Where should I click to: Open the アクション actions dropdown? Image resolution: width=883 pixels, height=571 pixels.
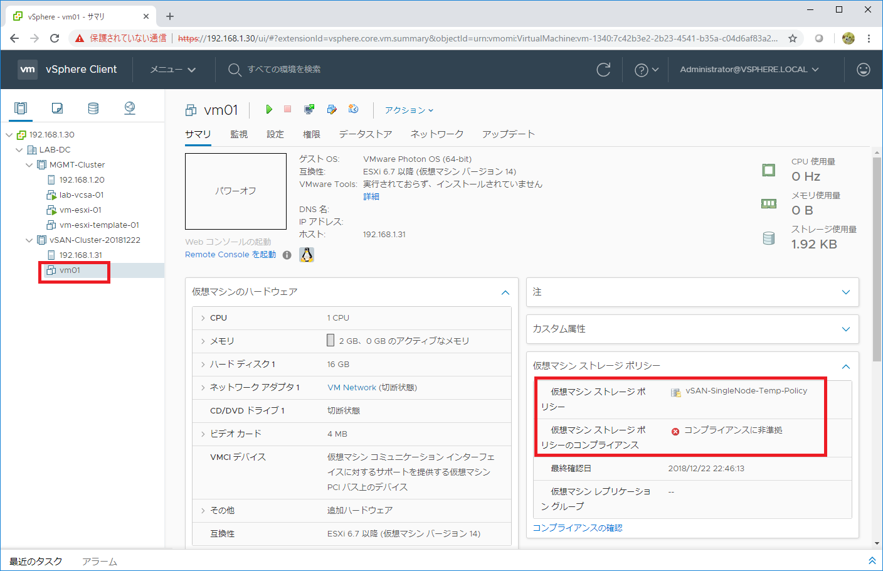coord(410,110)
